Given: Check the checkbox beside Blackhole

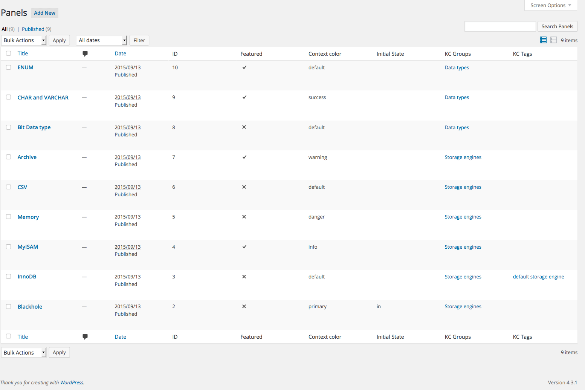Looking at the screenshot, I should 8,306.
